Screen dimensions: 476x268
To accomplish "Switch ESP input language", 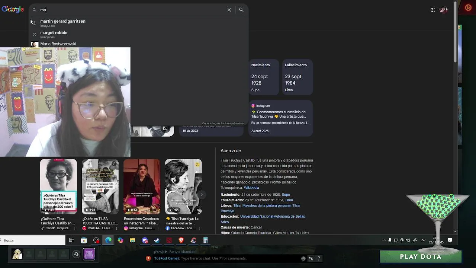I will click(423, 240).
